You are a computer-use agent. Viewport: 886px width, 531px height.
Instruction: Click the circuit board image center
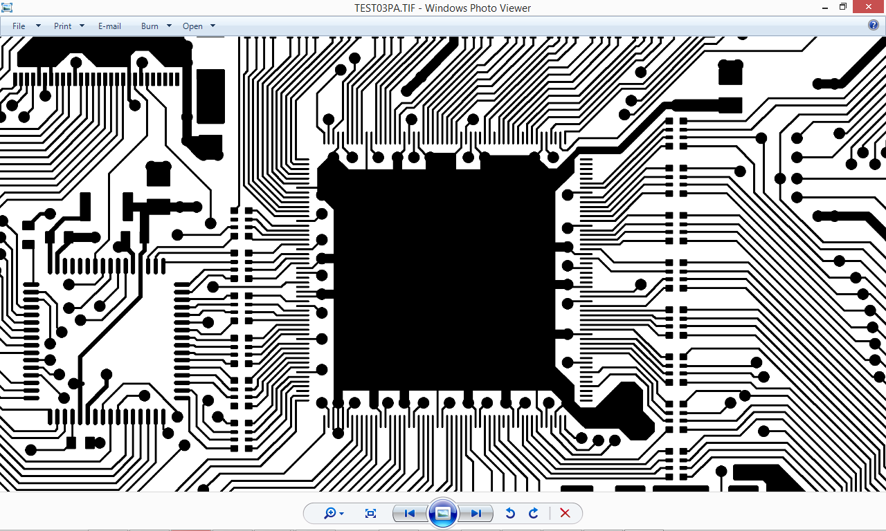(x=443, y=264)
